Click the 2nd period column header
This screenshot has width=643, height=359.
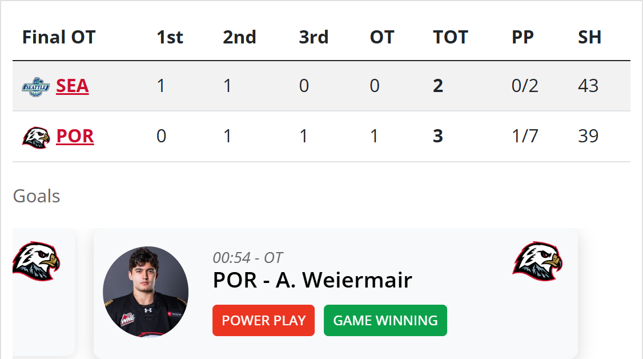click(239, 37)
